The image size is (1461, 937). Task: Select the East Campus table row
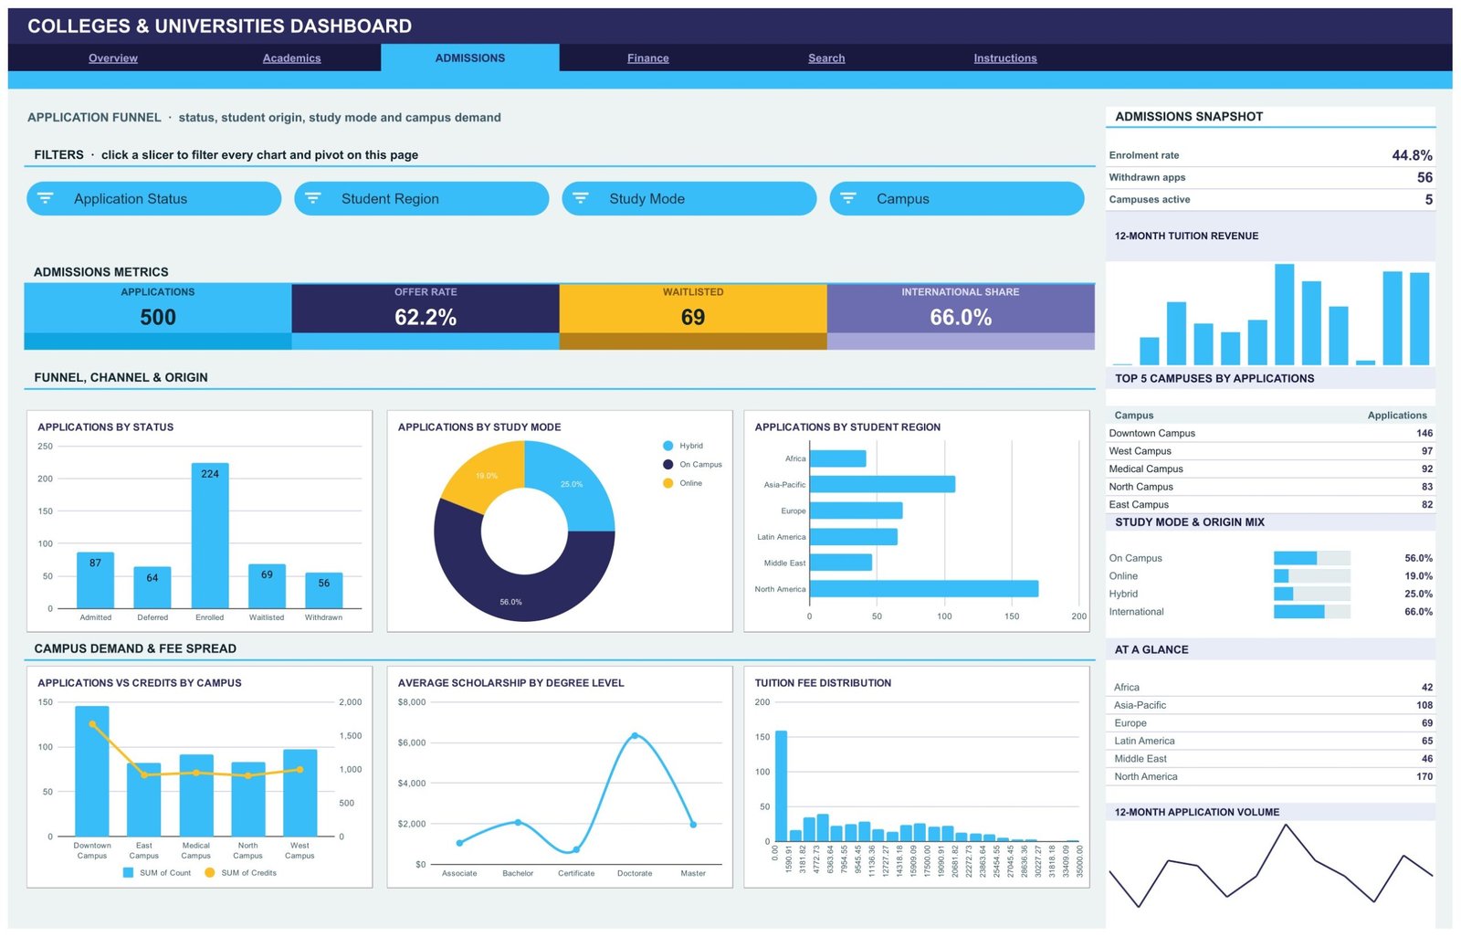tap(1270, 504)
